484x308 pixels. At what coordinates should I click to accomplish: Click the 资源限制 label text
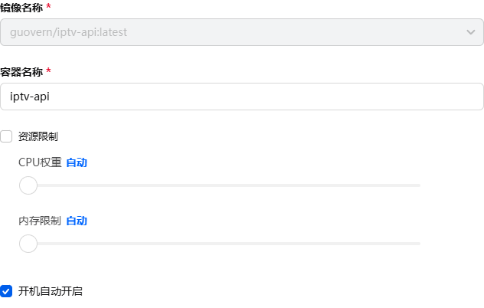(x=38, y=136)
